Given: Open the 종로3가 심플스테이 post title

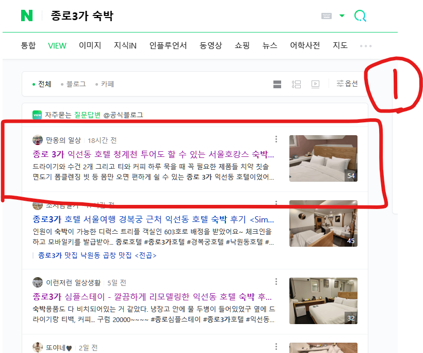Looking at the screenshot, I should [152, 297].
